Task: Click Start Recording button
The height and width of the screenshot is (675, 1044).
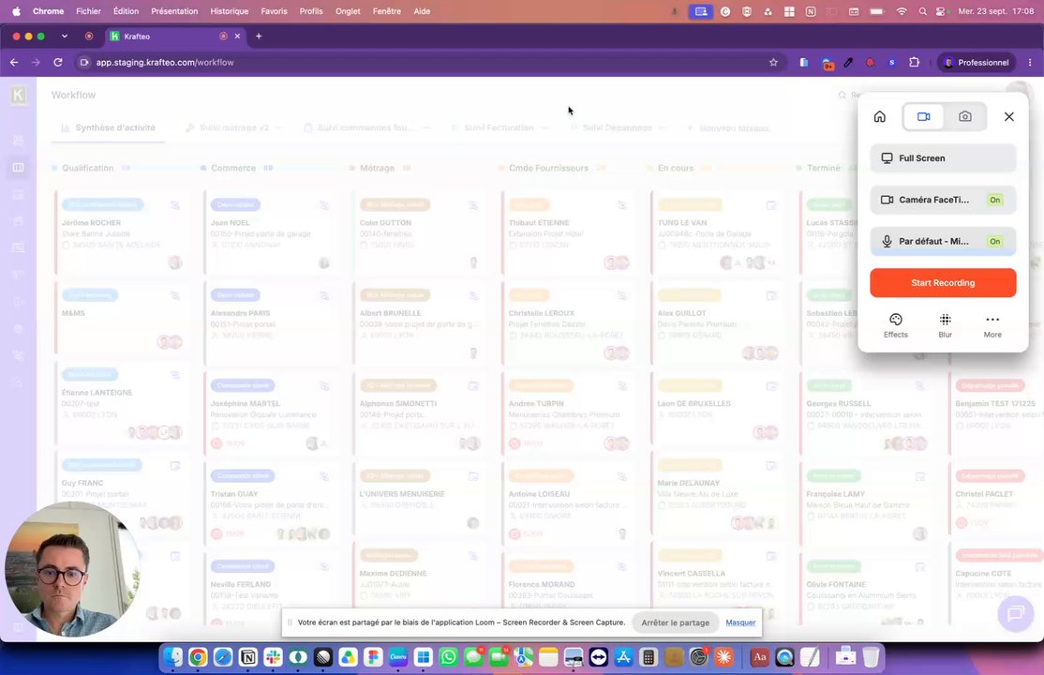Action: point(943,282)
